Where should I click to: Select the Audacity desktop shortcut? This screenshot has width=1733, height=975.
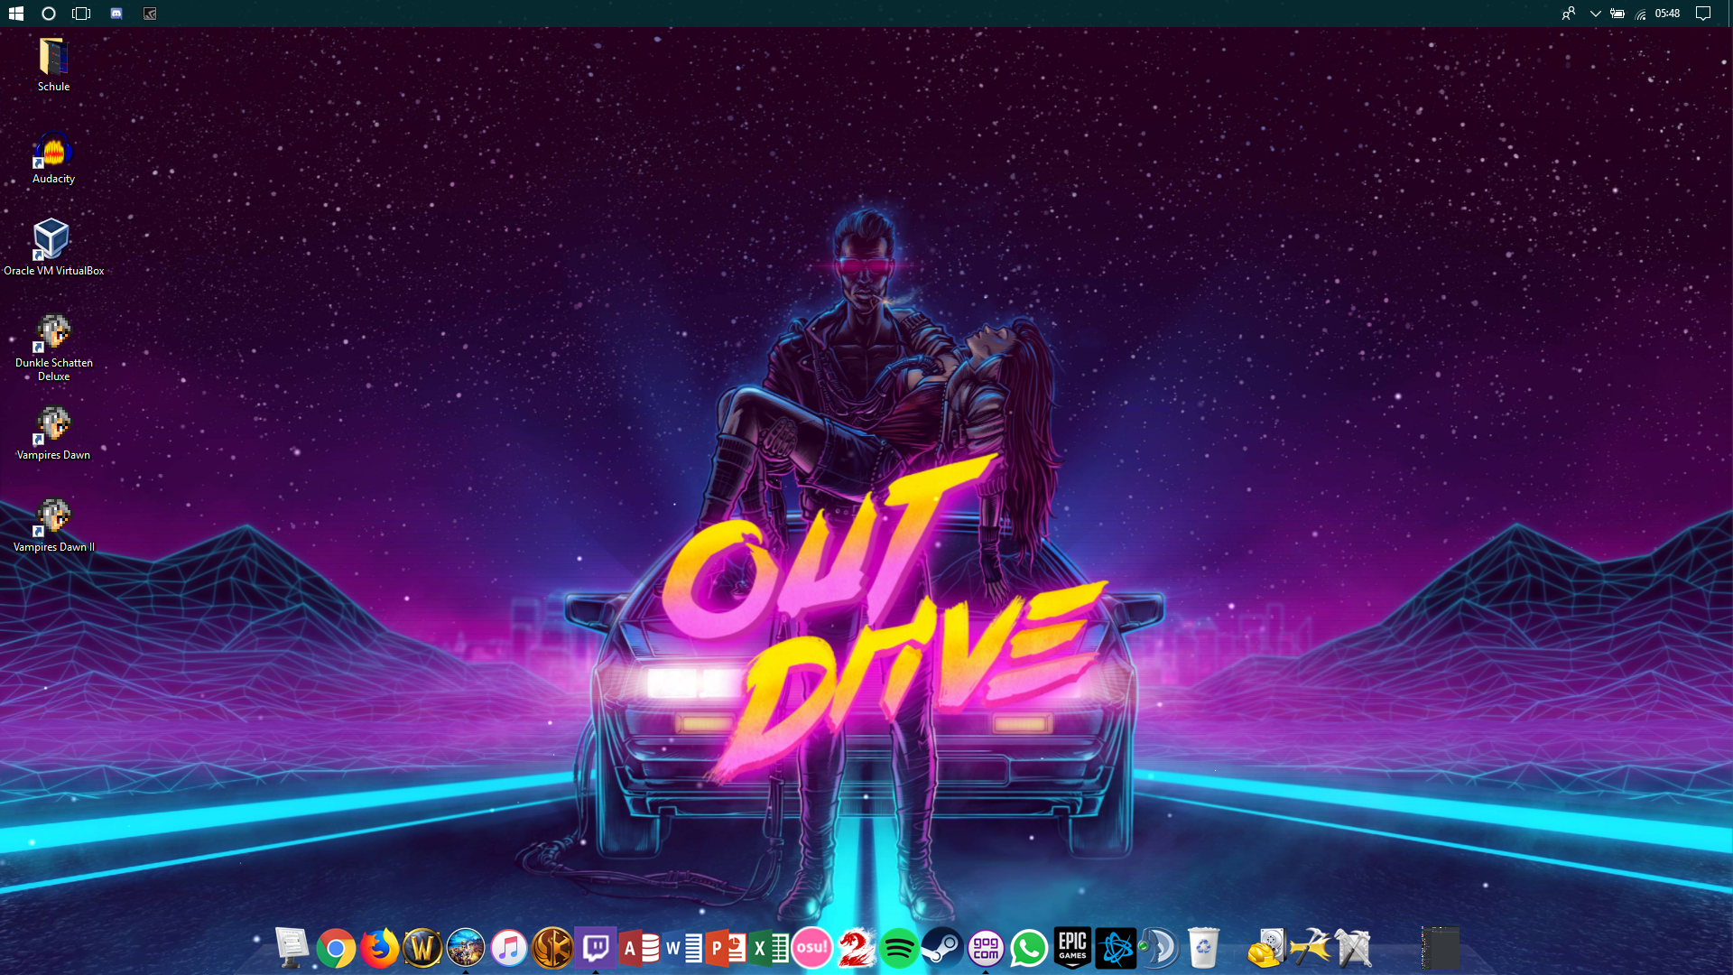53,157
